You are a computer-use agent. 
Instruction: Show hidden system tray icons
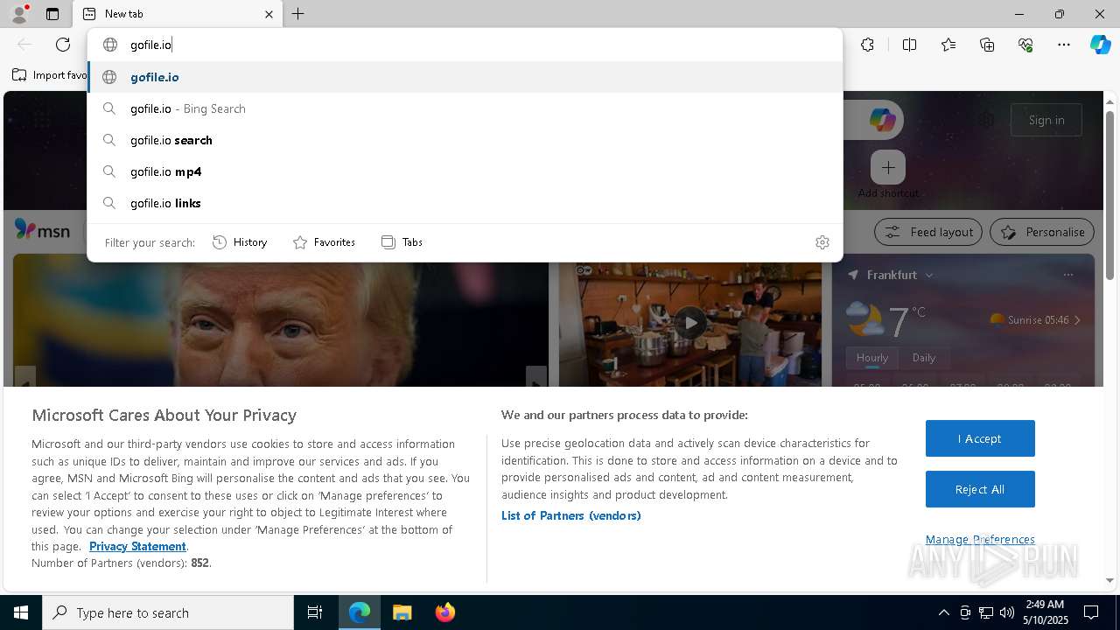[943, 612]
